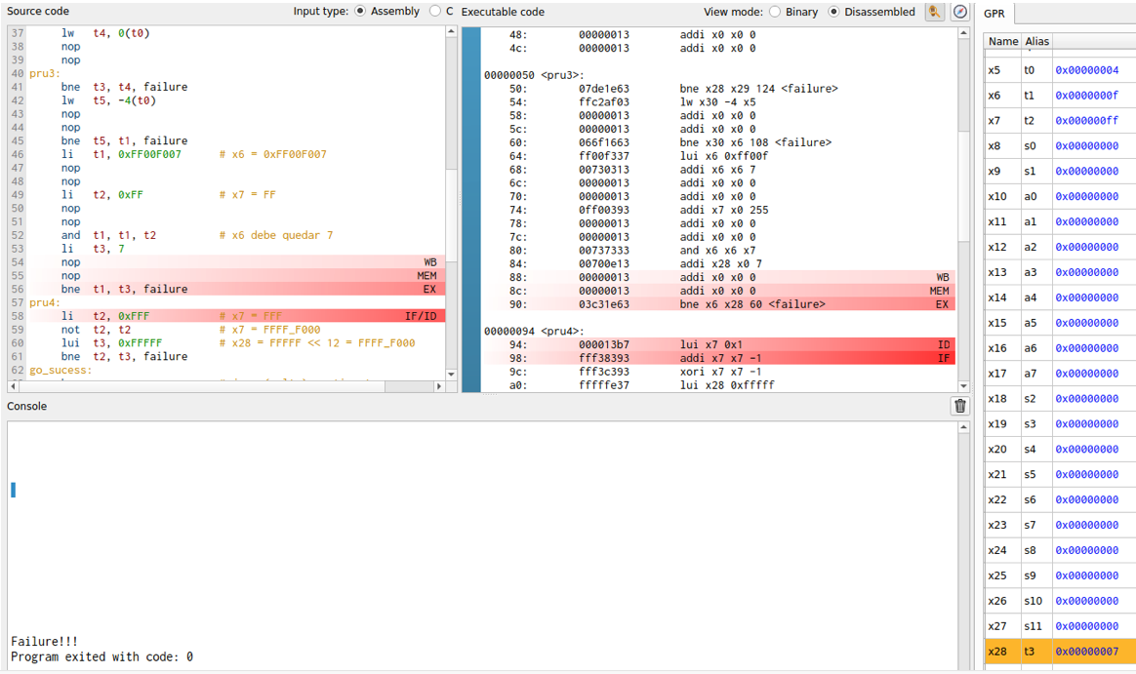Viewport: 1136px width, 674px height.
Task: Select Assembly input type
Action: [361, 12]
